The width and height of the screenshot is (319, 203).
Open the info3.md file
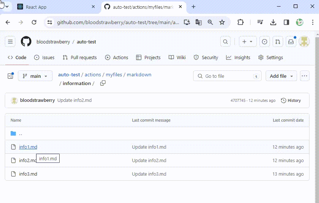(28, 174)
